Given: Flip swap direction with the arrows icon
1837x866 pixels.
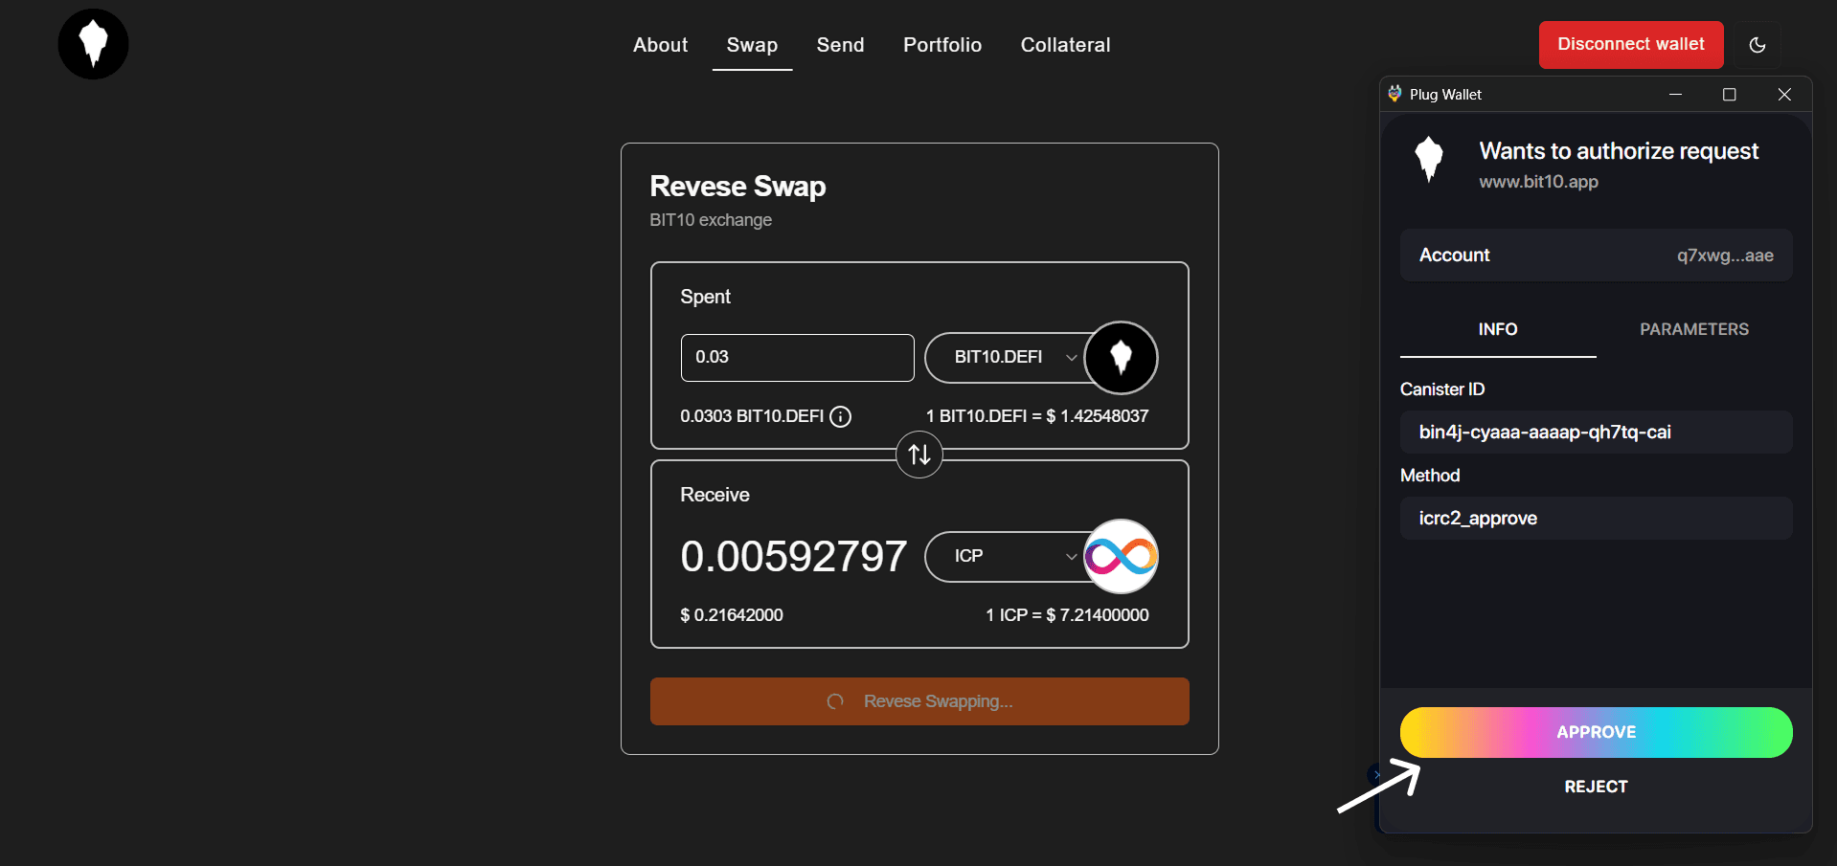Looking at the screenshot, I should (x=919, y=455).
